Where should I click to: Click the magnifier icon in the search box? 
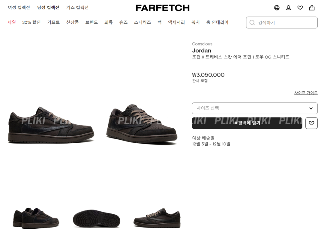coord(252,22)
